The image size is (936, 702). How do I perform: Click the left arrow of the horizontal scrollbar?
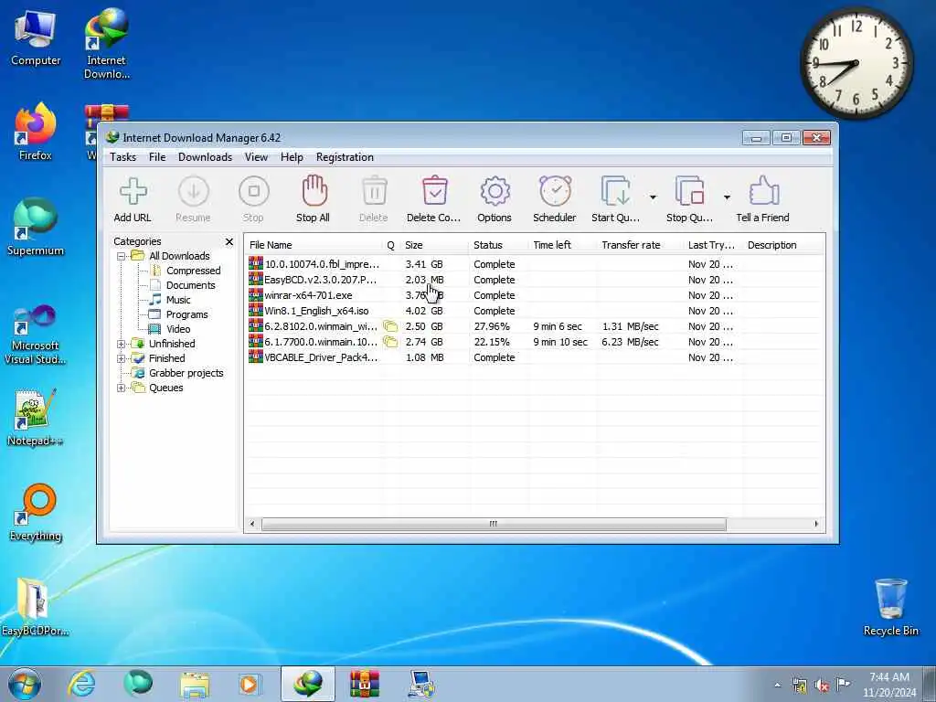click(x=252, y=524)
